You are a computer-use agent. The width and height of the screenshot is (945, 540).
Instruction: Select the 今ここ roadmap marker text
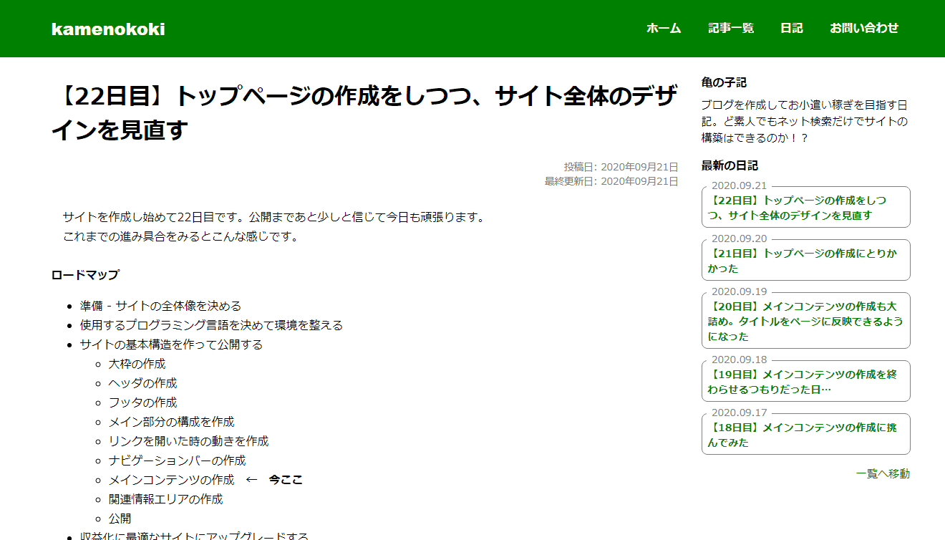pos(285,480)
